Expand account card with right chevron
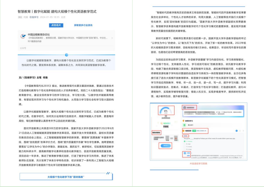264x187 pixels. tap(112, 38)
